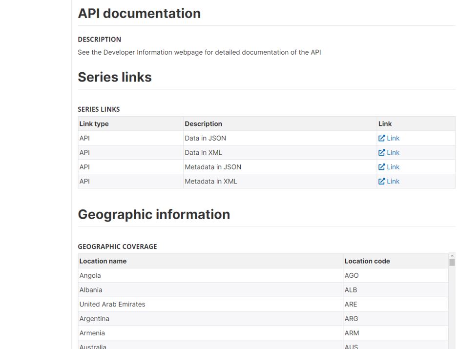Select the Armenia location name
The width and height of the screenshot is (459, 349).
pos(92,333)
